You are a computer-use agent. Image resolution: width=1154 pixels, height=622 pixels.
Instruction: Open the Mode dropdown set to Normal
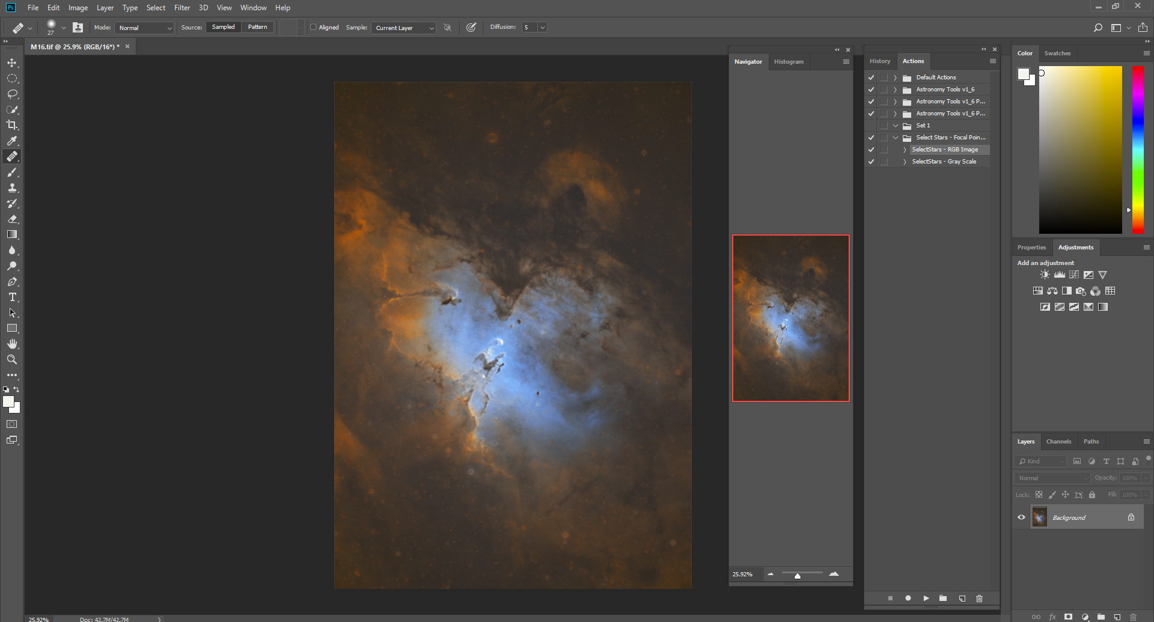[145, 28]
